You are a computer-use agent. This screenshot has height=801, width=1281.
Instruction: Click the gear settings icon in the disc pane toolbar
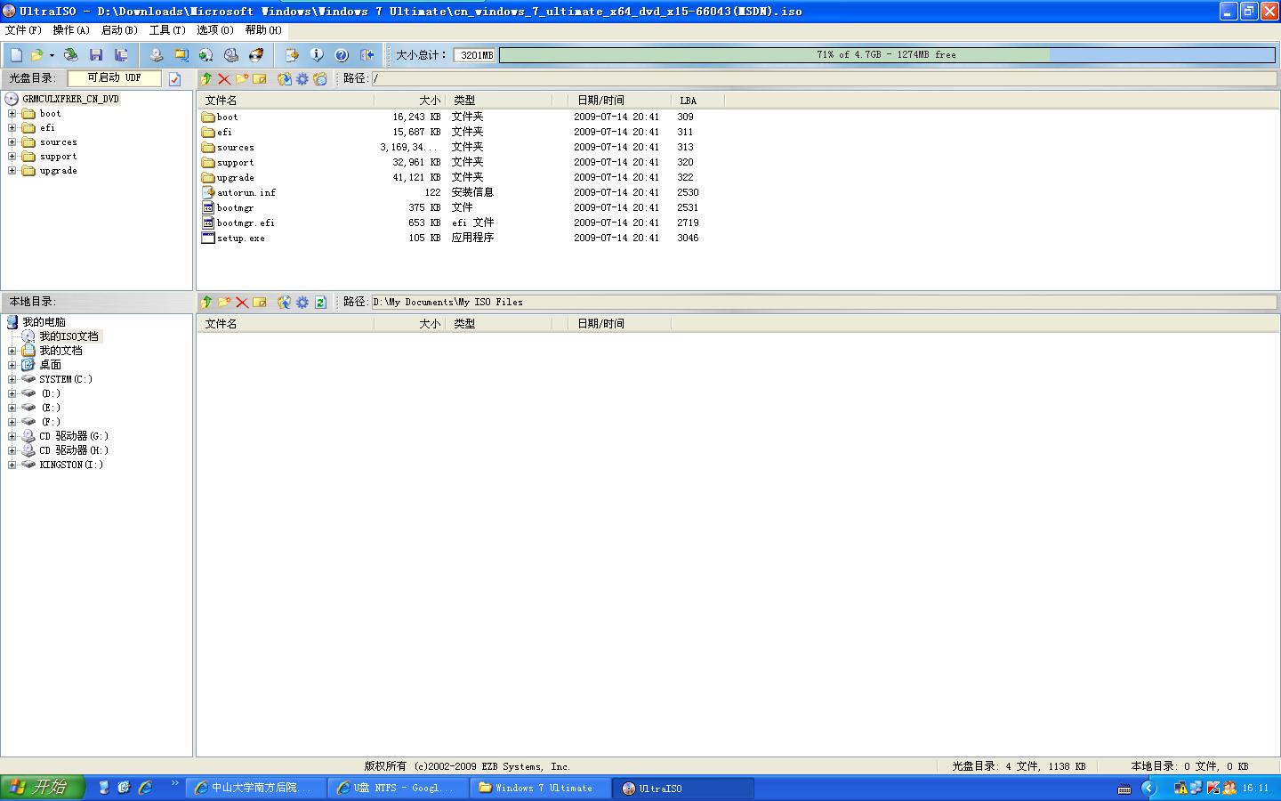click(x=302, y=79)
